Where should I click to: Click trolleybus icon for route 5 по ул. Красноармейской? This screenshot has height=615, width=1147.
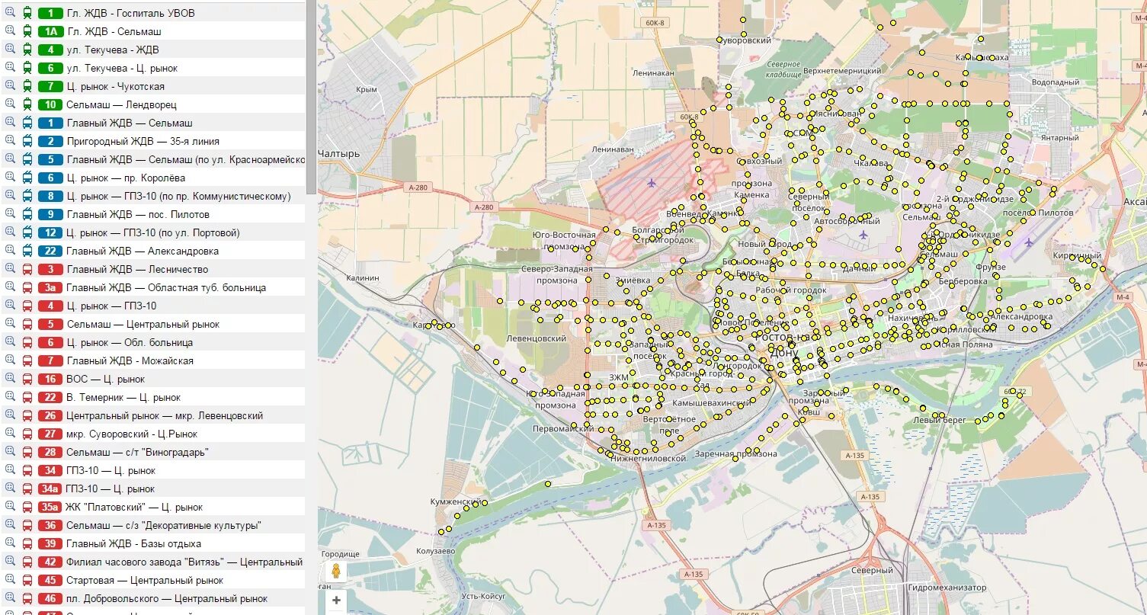(27, 159)
